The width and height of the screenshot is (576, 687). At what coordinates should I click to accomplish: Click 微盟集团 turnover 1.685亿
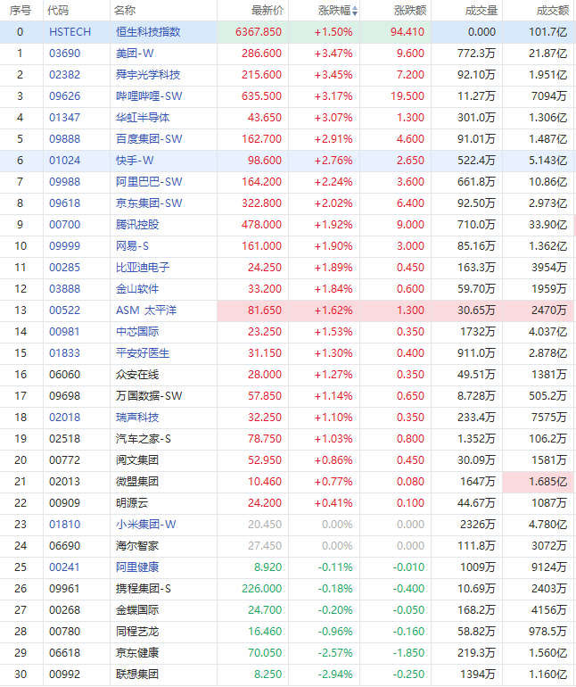tap(548, 482)
